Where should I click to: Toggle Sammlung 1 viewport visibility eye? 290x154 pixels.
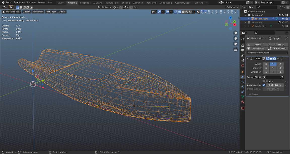pos(283,15)
